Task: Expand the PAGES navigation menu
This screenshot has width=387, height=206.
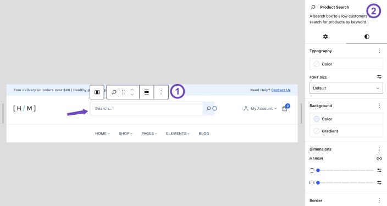Action: click(x=149, y=133)
